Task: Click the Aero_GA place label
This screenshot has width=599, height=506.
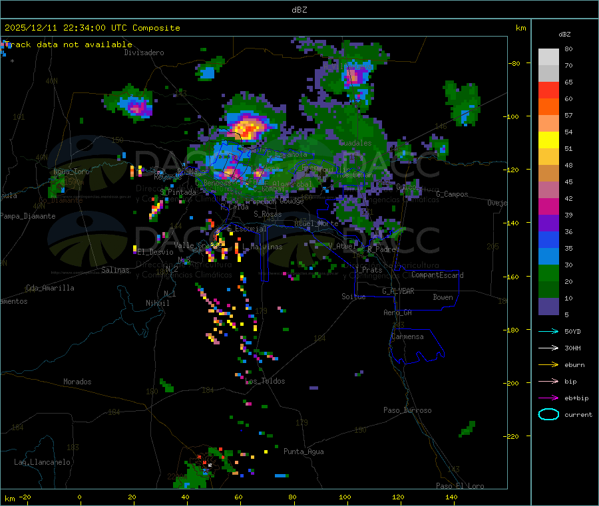Action: (x=398, y=313)
